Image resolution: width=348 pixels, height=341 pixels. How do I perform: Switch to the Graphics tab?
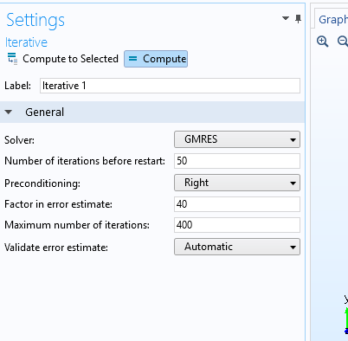pos(333,20)
